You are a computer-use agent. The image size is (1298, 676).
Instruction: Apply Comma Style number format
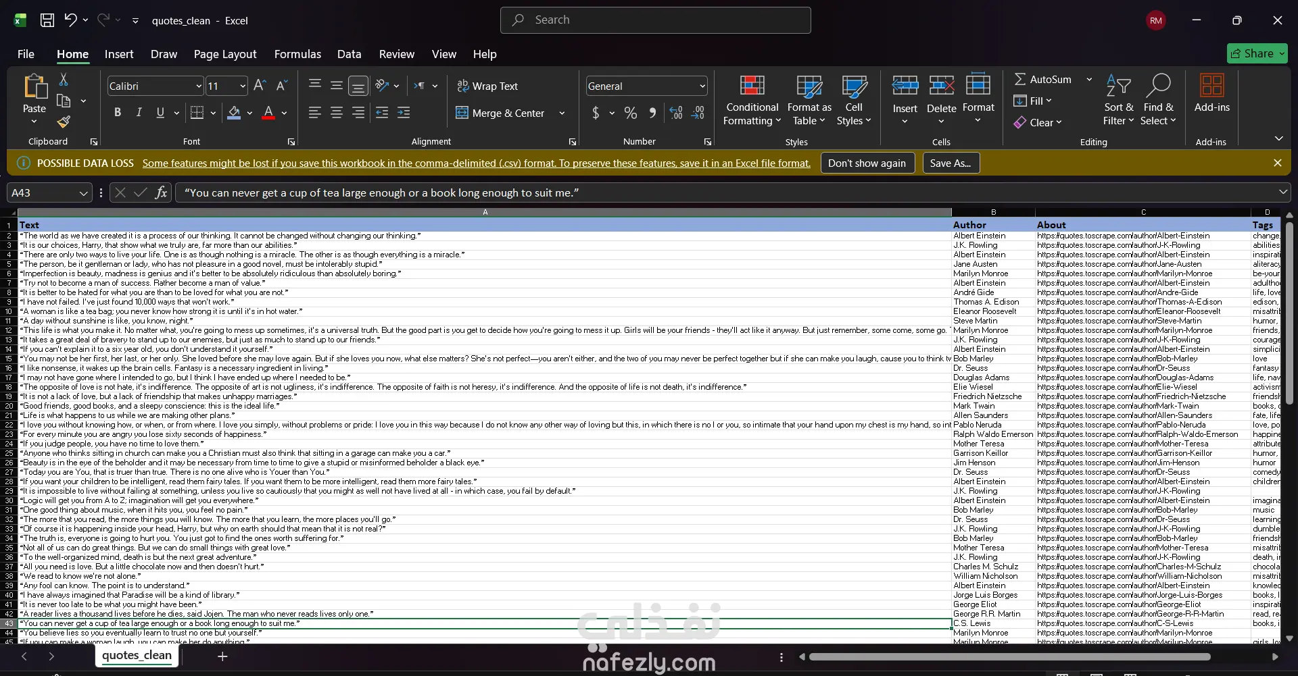coord(652,113)
